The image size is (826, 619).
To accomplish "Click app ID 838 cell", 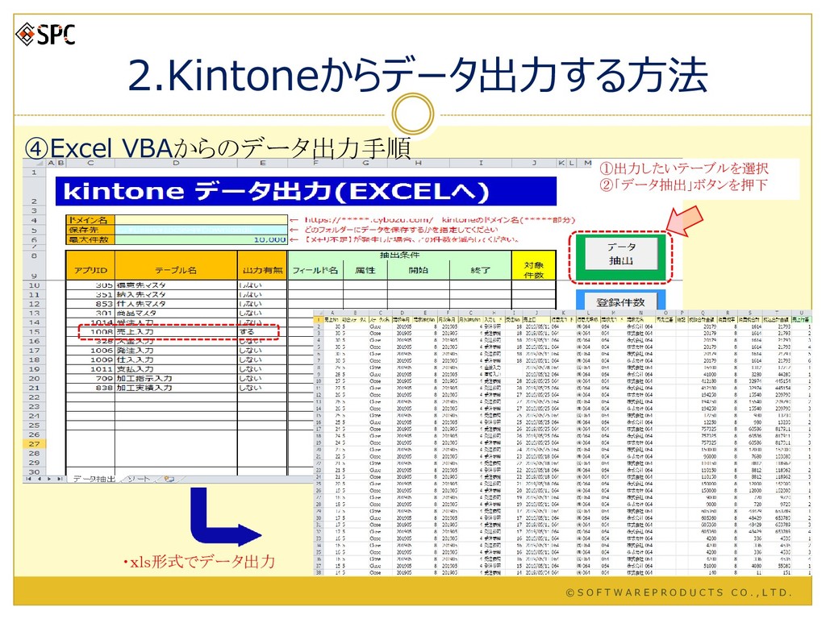I will [x=90, y=388].
